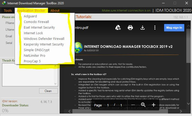Image resolution: width=192 pixels, height=116 pixels.
Task: Select Simple DNSCrypt menu item
Action: pos(37,50)
